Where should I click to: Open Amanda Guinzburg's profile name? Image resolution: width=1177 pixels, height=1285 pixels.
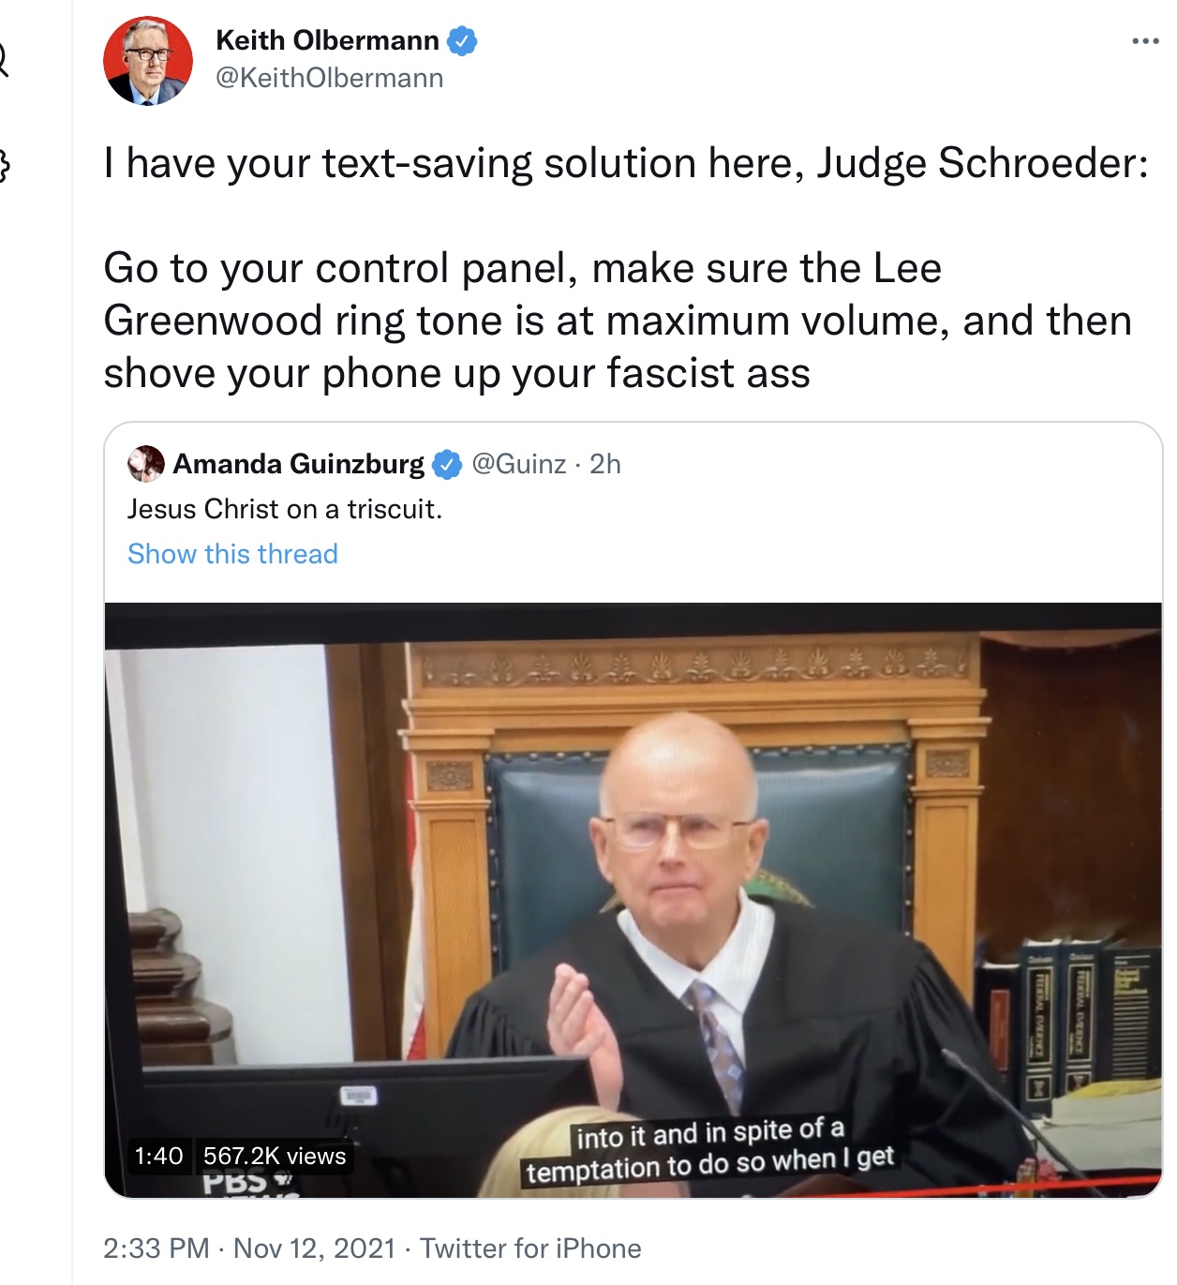pyautogui.click(x=299, y=464)
